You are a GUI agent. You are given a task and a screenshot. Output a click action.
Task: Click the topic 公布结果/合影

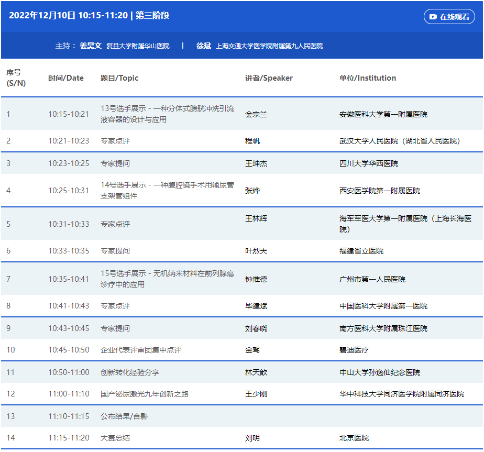124,416
